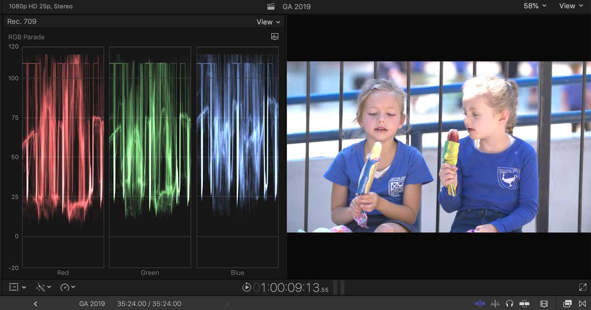Toggle solo headphones icon
This screenshot has width=591, height=310.
coord(510,304)
